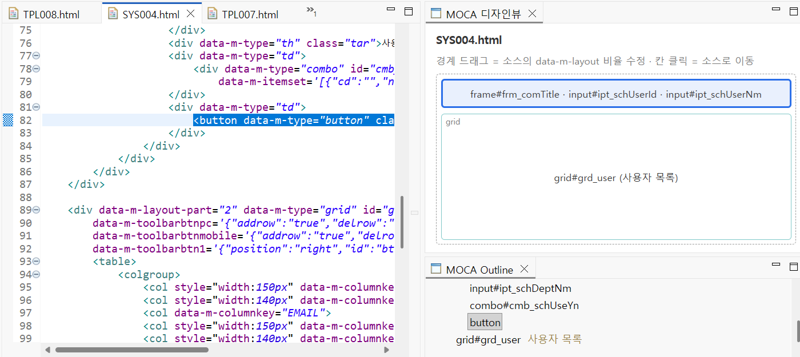Click the MOCA 디자인뷰 view icon
800x357 pixels.
coord(435,14)
